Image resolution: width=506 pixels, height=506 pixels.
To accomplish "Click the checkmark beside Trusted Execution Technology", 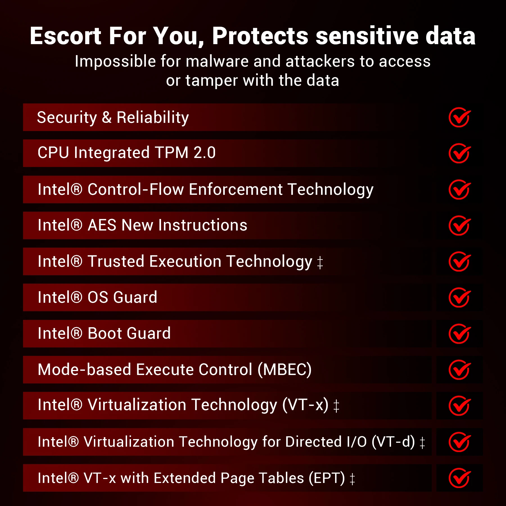I will coord(459,261).
